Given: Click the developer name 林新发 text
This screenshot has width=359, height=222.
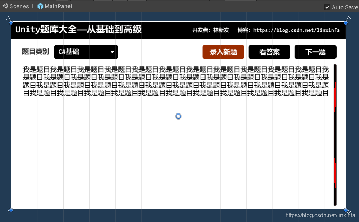Looking at the screenshot, I should [221, 30].
